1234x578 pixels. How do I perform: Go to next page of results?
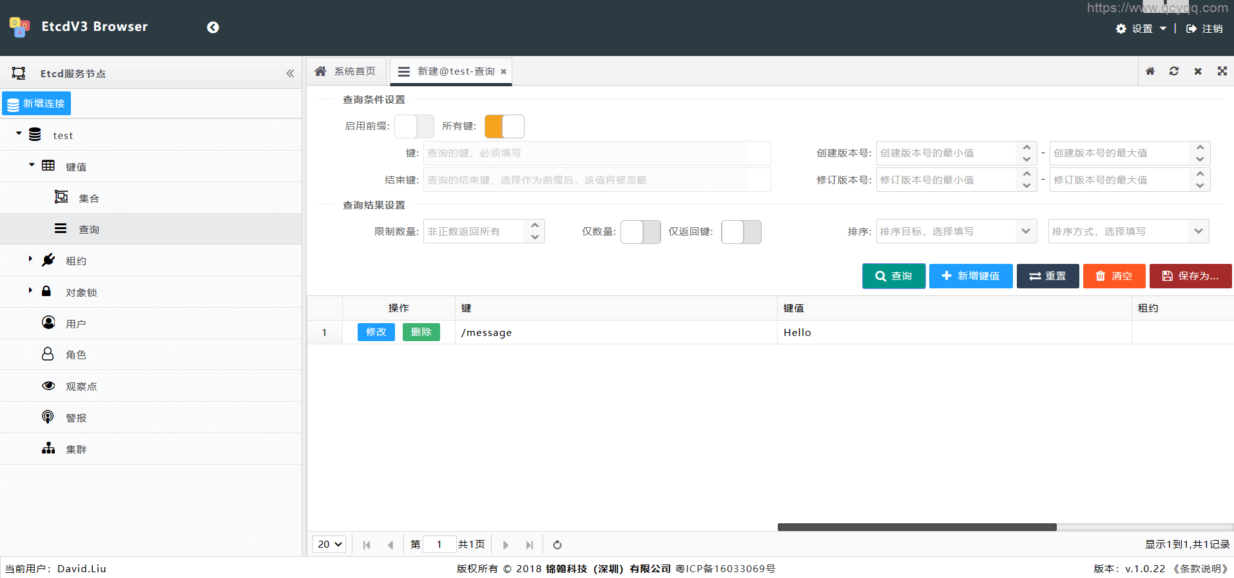[506, 545]
